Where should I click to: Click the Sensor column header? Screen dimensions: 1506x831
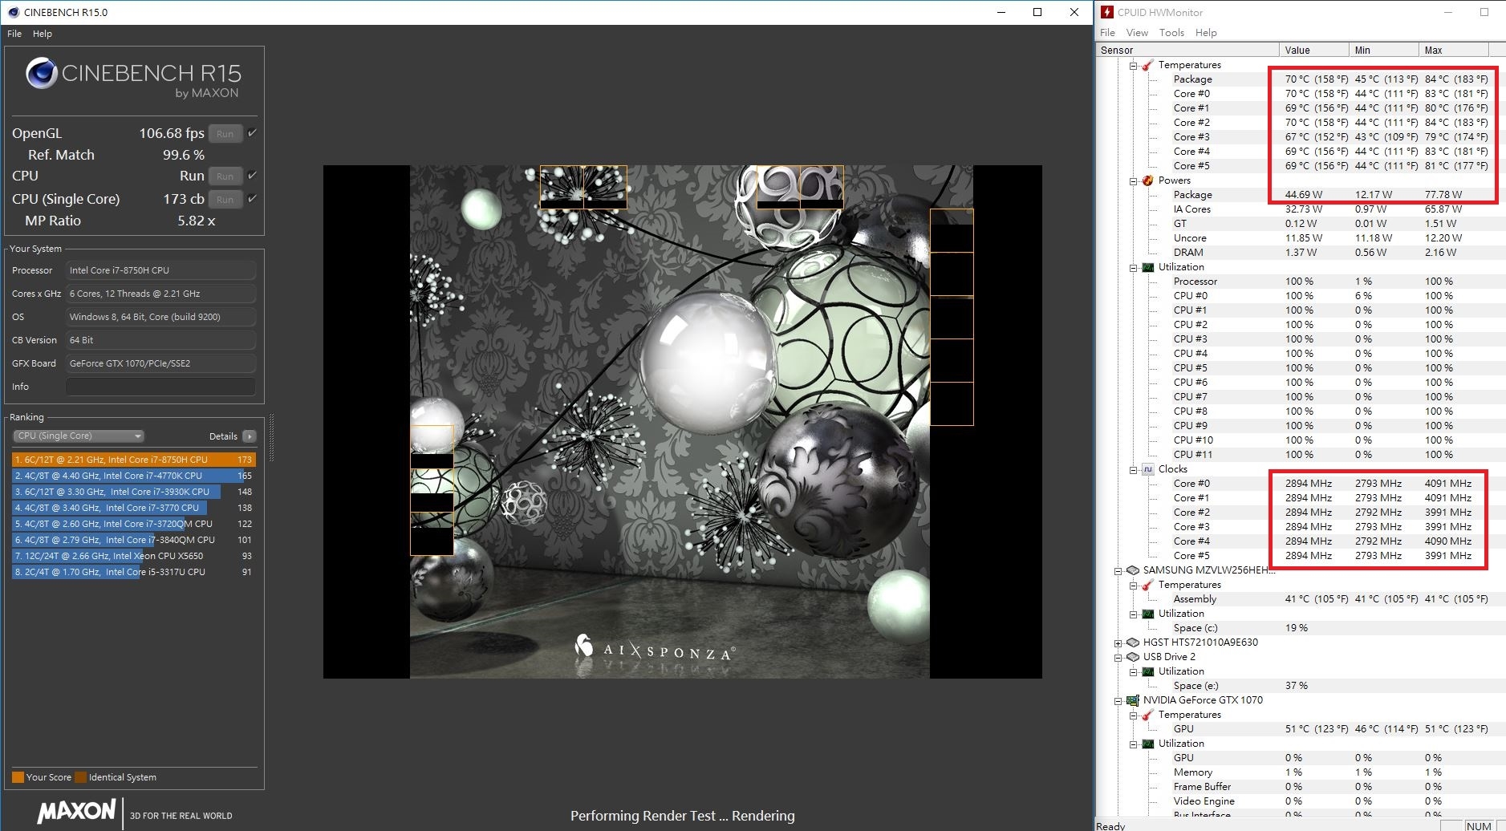1187,50
